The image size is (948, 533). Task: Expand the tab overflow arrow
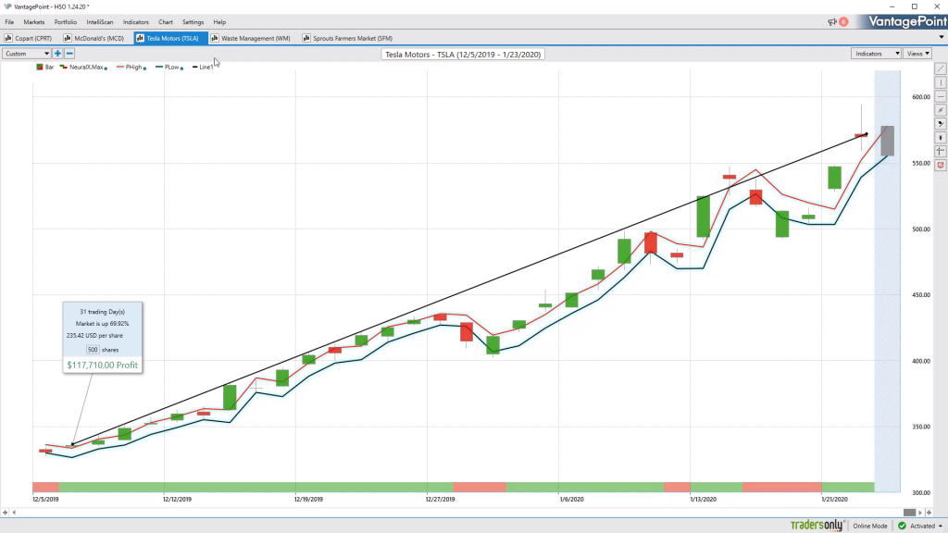(x=942, y=37)
